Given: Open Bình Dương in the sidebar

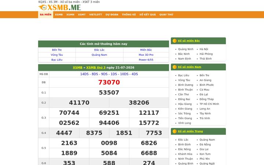Looking at the screenshot, I should [x=186, y=85].
